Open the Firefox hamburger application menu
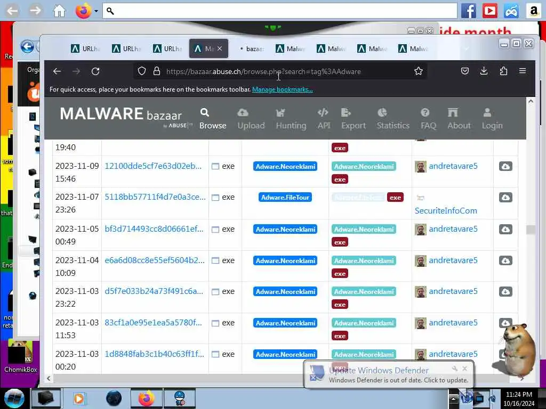Screen dimensions: 546x409 coord(523,71)
